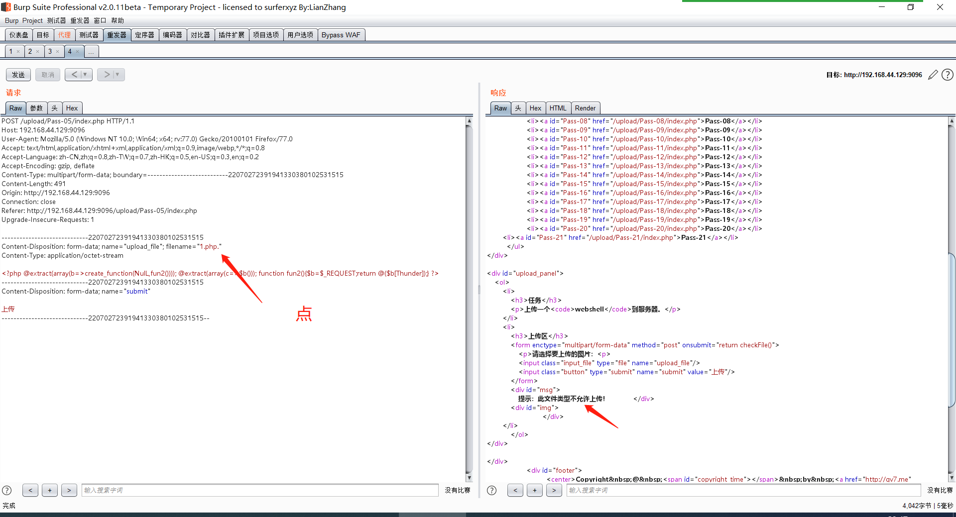Click the request search help icon
This screenshot has height=517, width=956.
click(7, 490)
